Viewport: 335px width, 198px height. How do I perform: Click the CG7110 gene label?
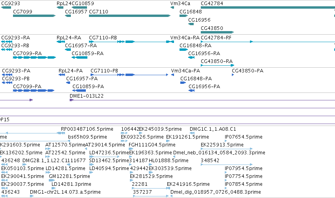point(98,11)
